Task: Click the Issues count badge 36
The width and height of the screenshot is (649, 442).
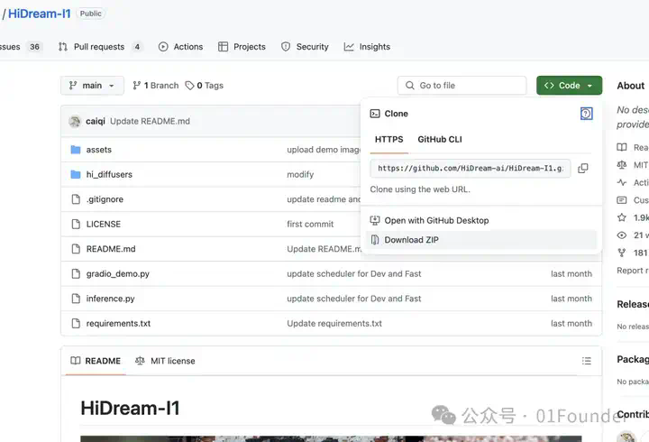Action: pyautogui.click(x=35, y=47)
